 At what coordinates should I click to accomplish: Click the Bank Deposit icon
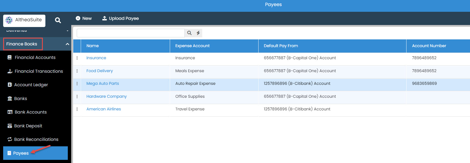(10, 126)
